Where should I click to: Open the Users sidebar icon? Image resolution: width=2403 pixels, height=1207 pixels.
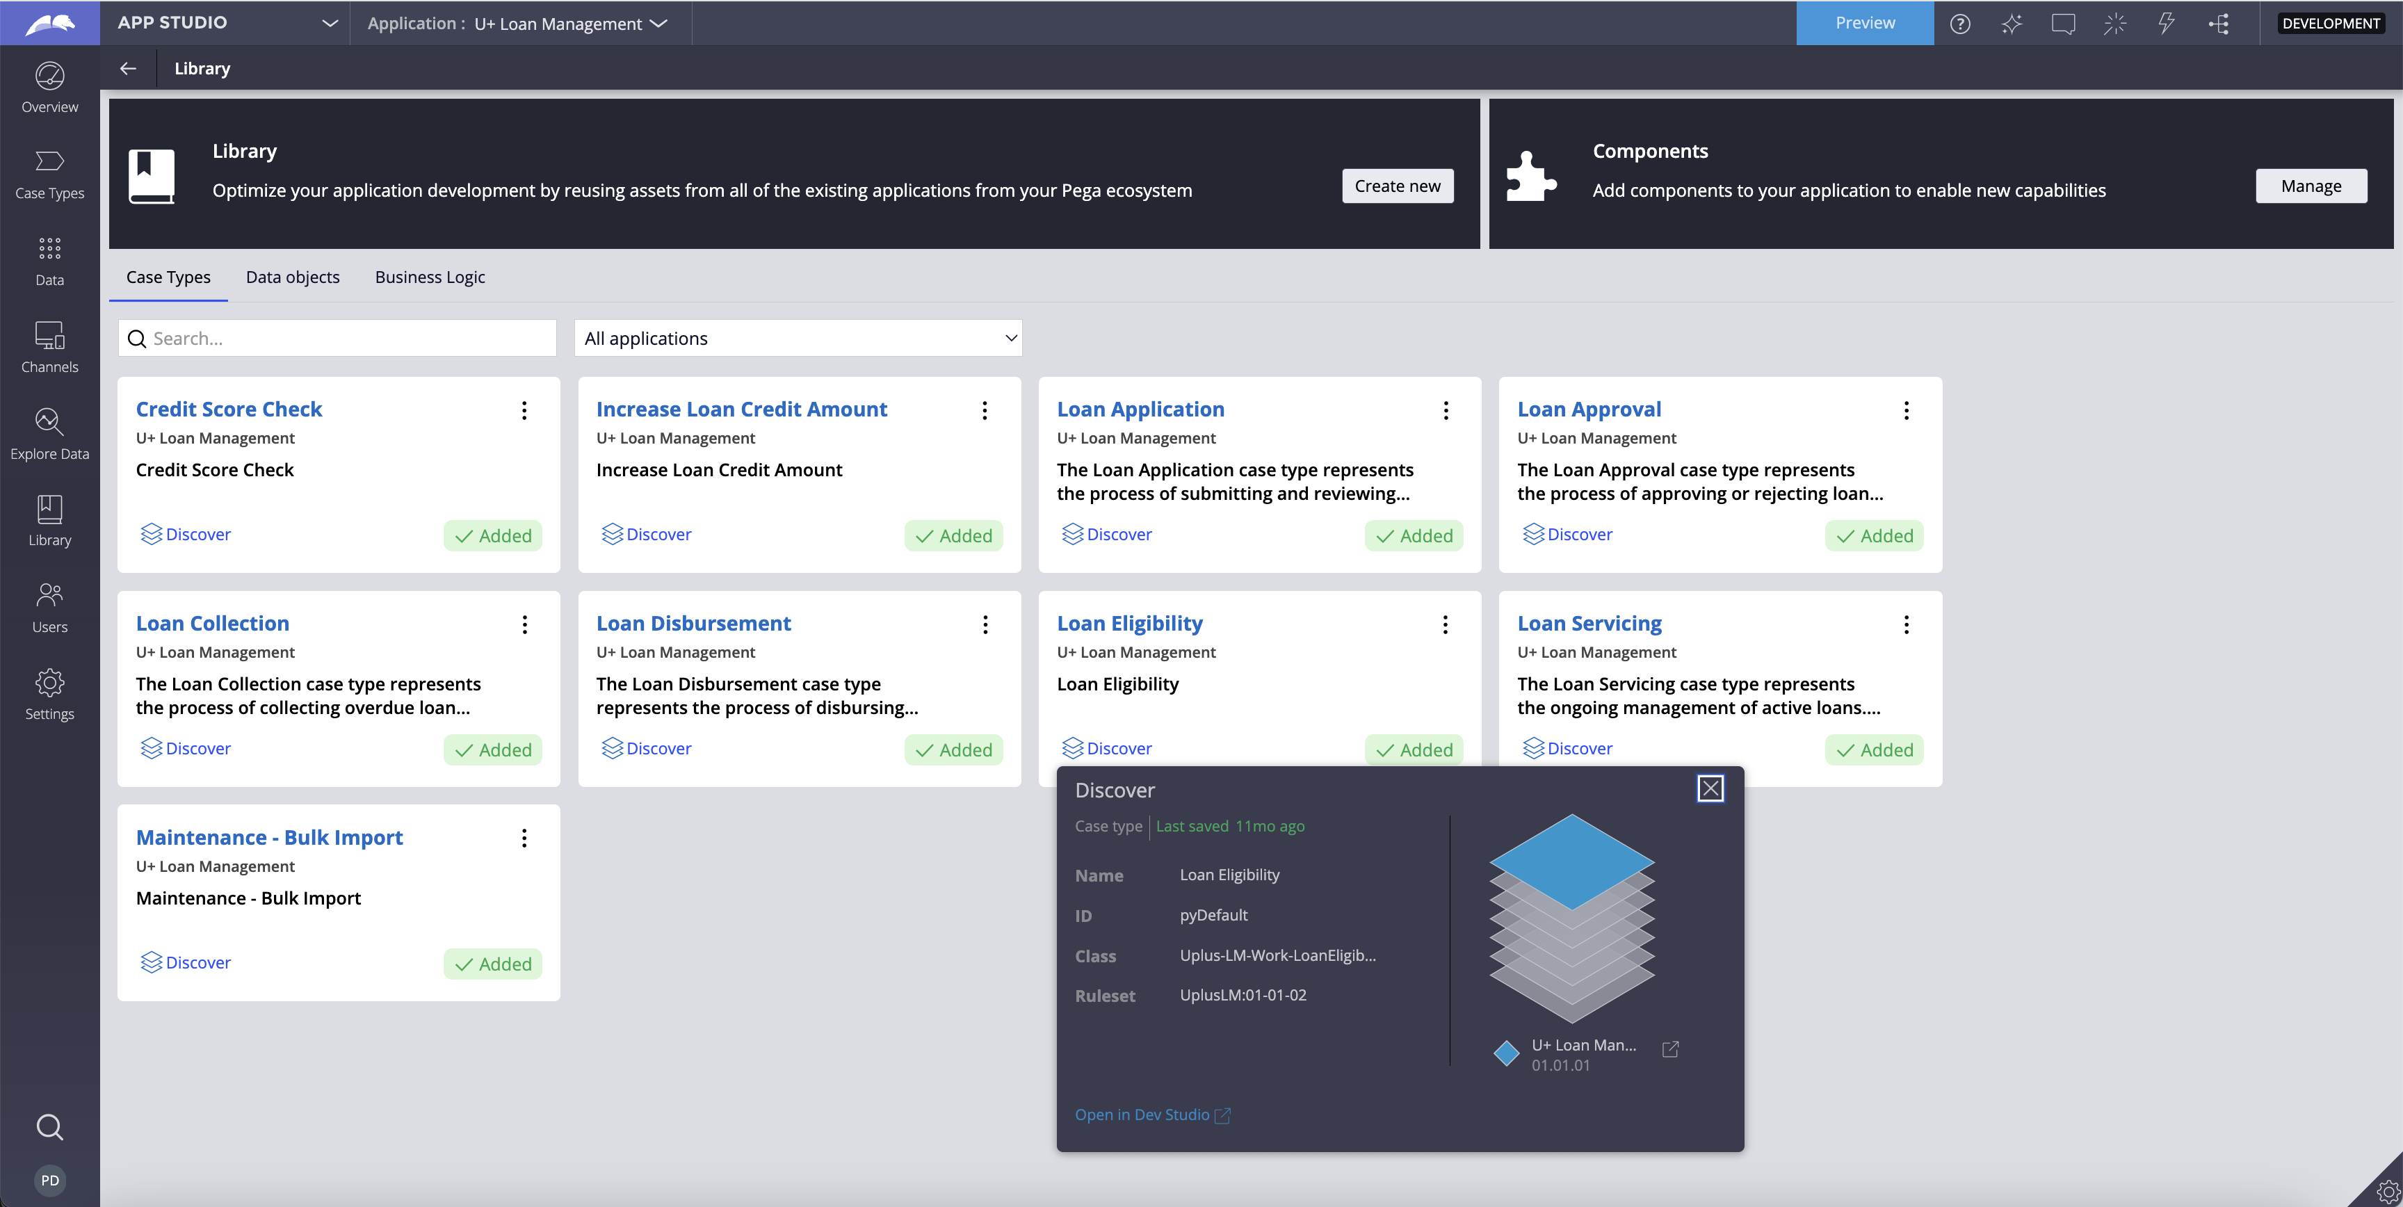coord(49,607)
